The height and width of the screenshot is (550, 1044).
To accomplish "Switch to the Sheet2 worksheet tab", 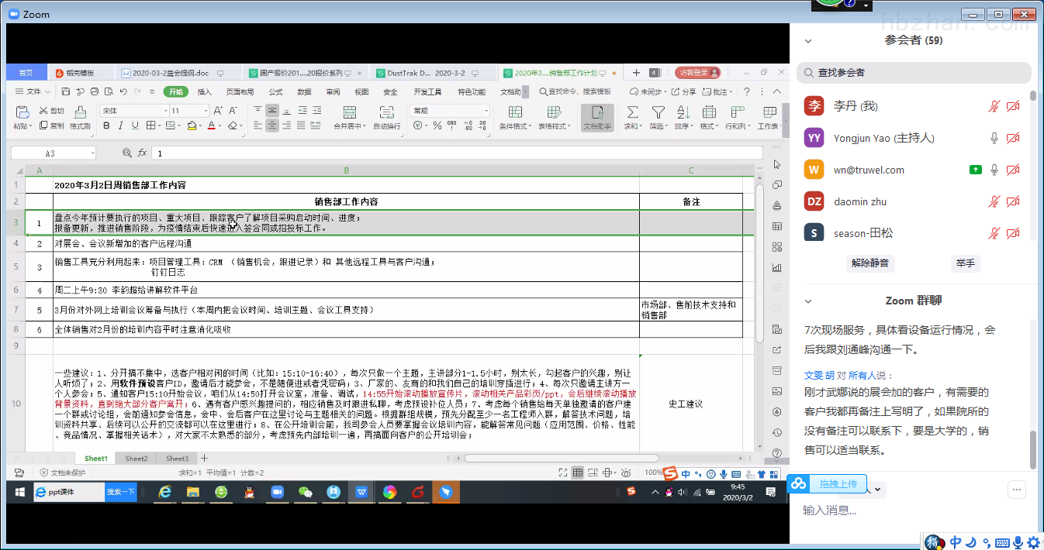I will [x=137, y=459].
